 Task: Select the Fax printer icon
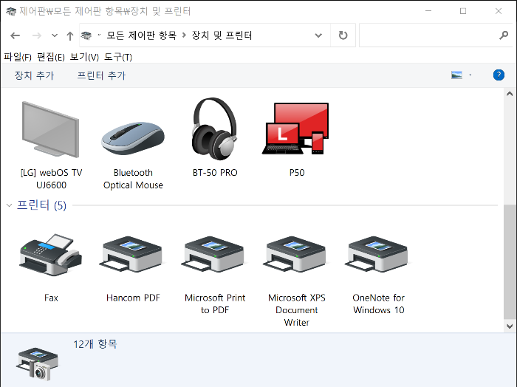click(x=50, y=255)
